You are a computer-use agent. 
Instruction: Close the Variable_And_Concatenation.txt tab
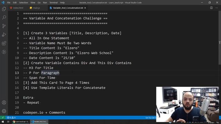pos(85,8)
